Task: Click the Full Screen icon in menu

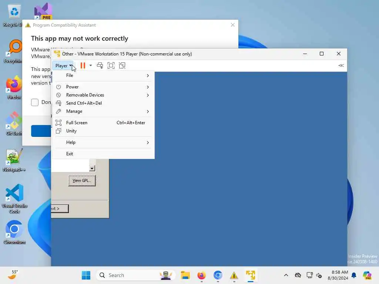Action: point(58,123)
